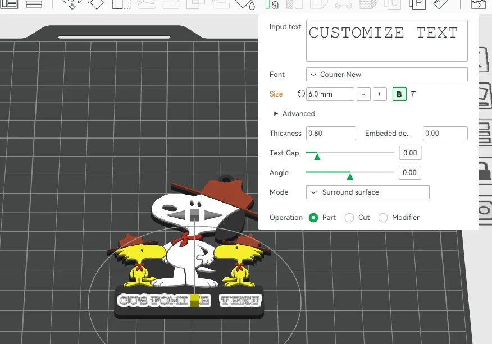Open the Color Painting tool with droplet

[x=245, y=4]
